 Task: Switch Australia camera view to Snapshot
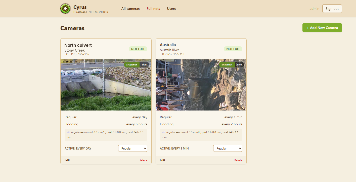click(227, 65)
